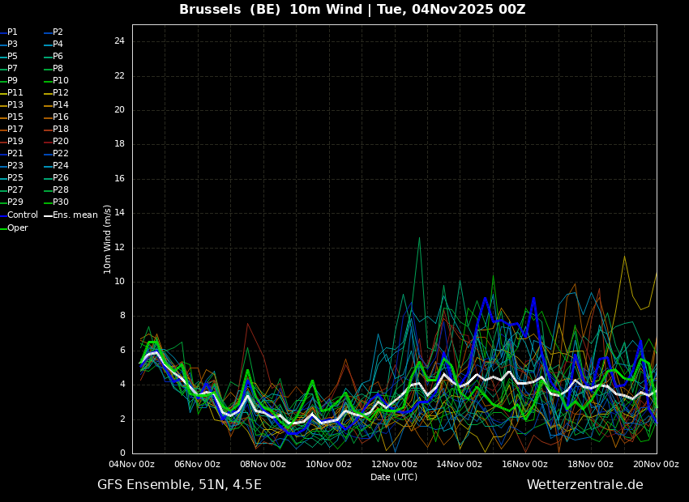Click the green Oper line swatch
Image resolution: width=689 pixels, height=502 pixels.
coord(2,228)
